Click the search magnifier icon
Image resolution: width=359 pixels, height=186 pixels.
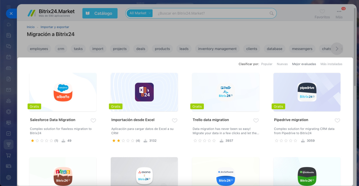[x=271, y=13]
